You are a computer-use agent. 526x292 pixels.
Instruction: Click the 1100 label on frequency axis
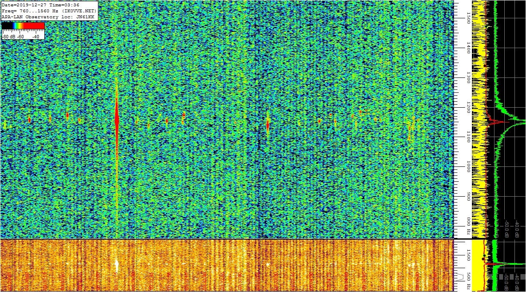point(469,137)
